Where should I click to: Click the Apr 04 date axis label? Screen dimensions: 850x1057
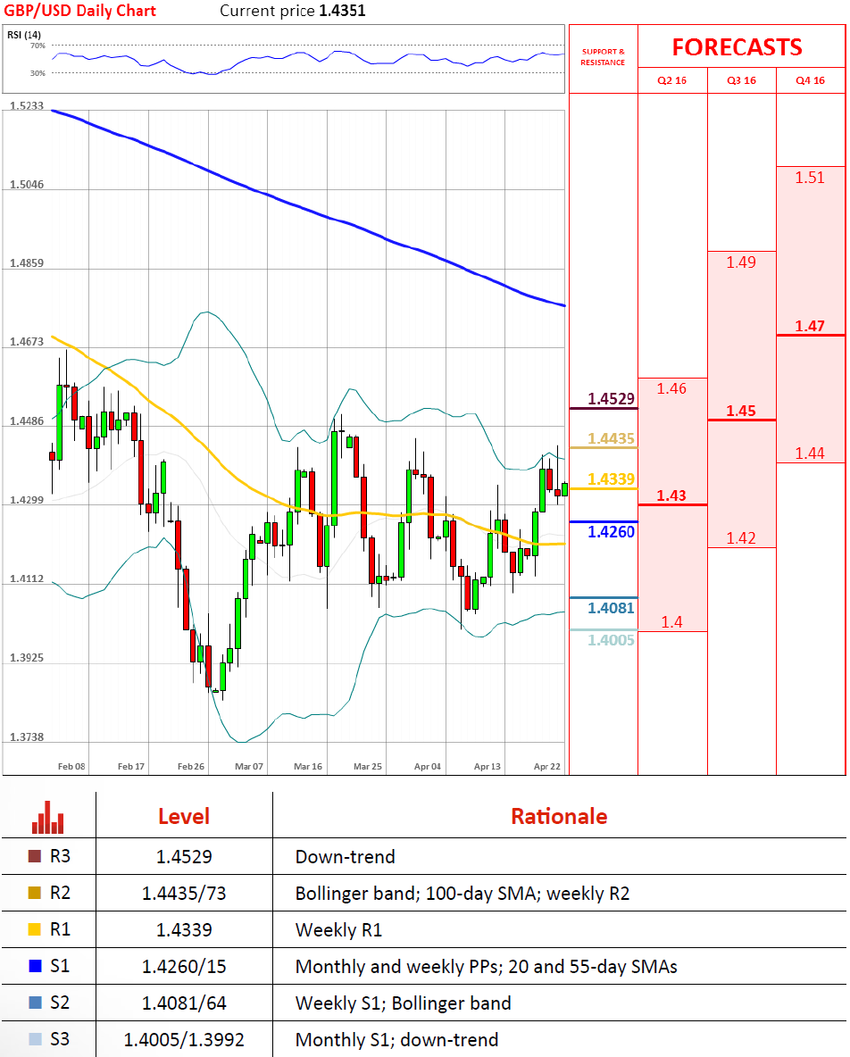(428, 767)
